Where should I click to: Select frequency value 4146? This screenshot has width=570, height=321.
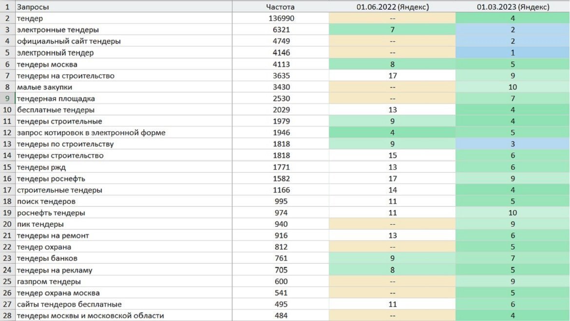(x=281, y=53)
